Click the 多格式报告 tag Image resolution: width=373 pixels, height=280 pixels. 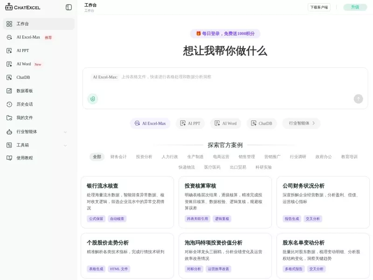click(x=294, y=269)
